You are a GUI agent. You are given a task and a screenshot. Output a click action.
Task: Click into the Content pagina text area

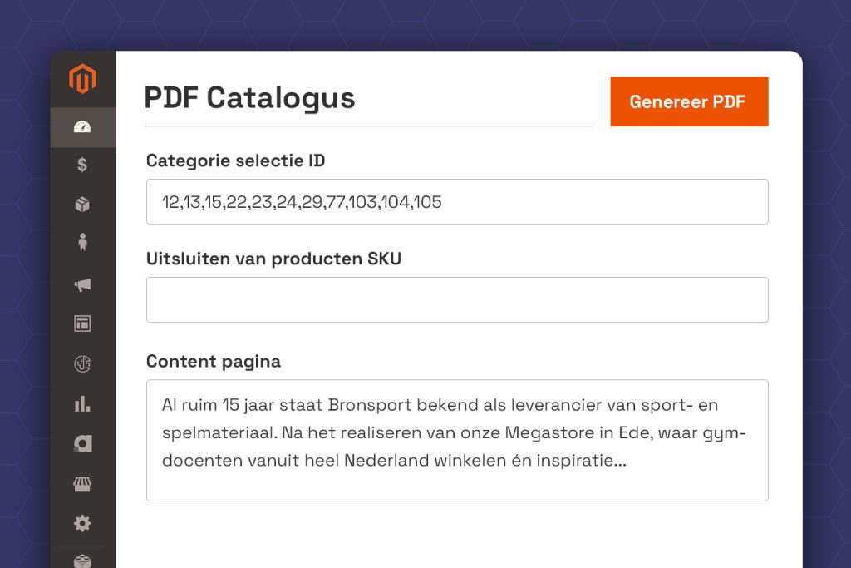coord(456,440)
